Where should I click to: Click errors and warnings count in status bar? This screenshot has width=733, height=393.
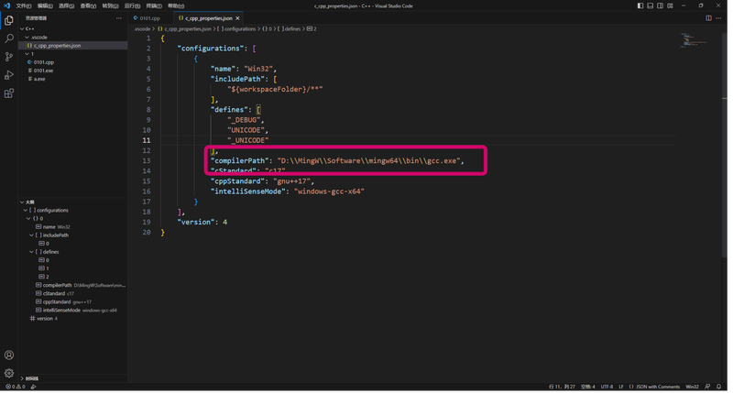click(x=15, y=387)
